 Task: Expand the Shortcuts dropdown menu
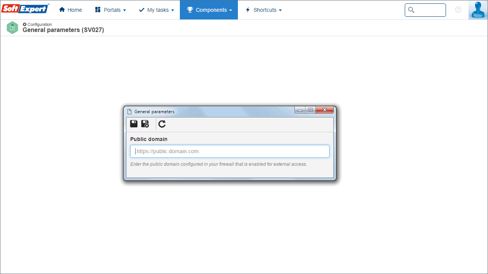[x=263, y=10]
